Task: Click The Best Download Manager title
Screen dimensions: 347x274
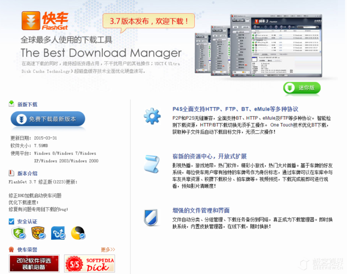Action: pyautogui.click(x=101, y=53)
